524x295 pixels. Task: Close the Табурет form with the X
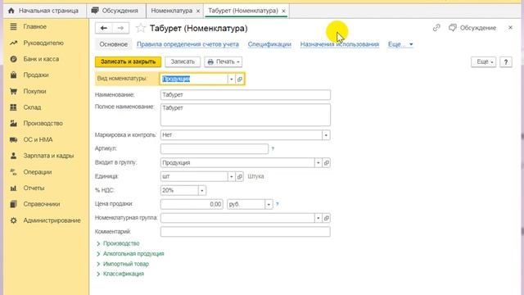pos(510,28)
